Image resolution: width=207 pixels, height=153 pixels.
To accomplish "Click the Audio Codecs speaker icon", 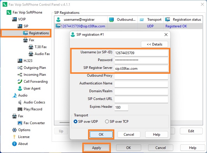I will pyautogui.click(x=20, y=102).
